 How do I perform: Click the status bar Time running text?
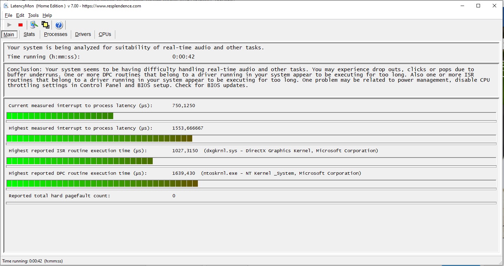(x=32, y=261)
